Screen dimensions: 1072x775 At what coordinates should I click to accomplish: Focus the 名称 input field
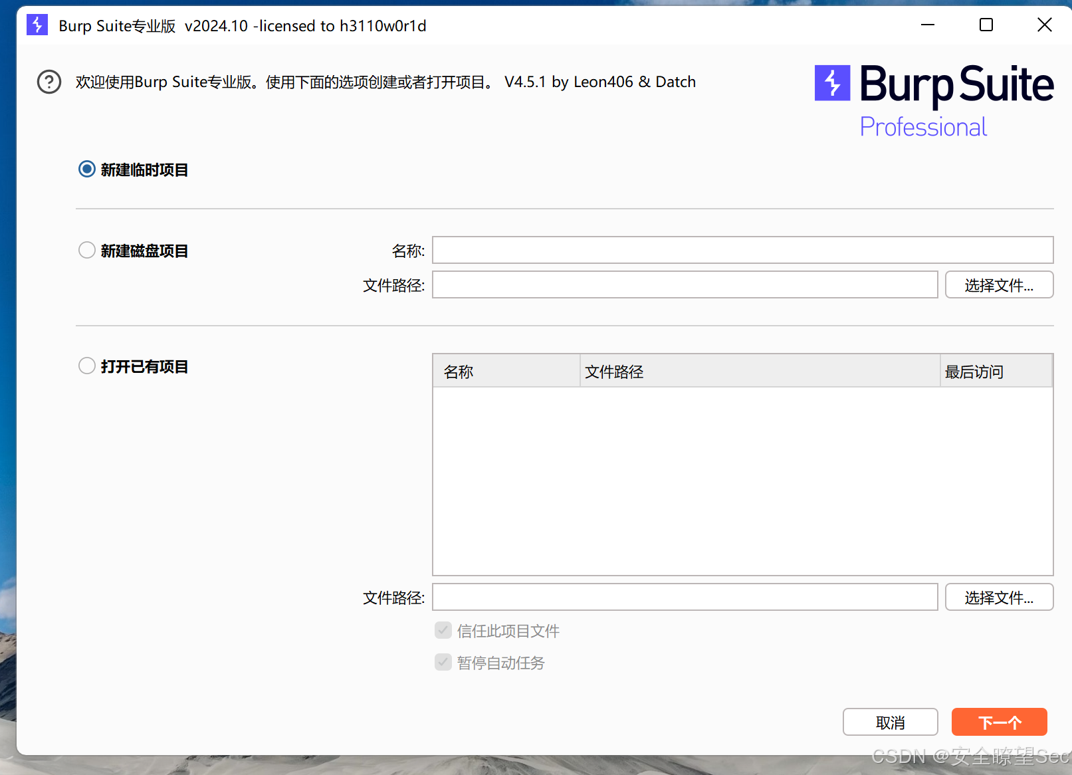point(743,250)
